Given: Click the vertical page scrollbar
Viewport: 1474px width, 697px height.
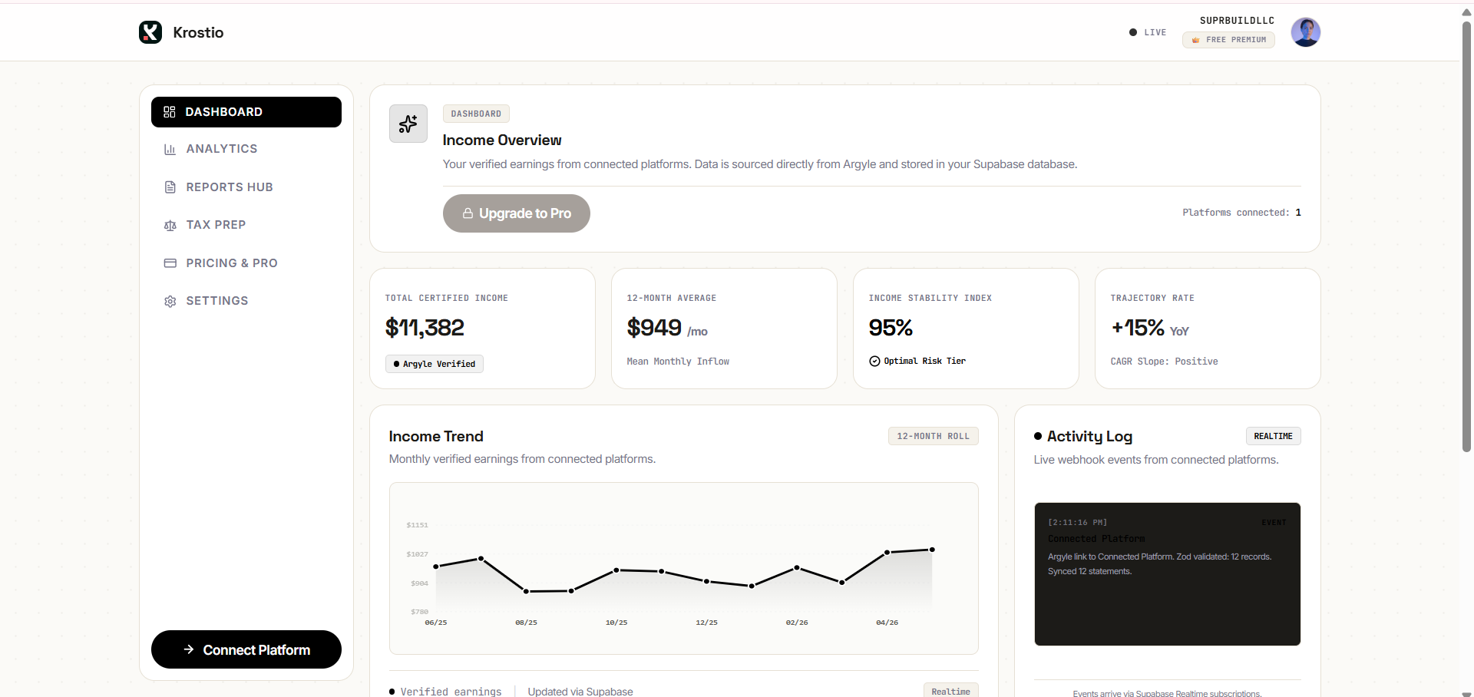Looking at the screenshot, I should click(1466, 236).
